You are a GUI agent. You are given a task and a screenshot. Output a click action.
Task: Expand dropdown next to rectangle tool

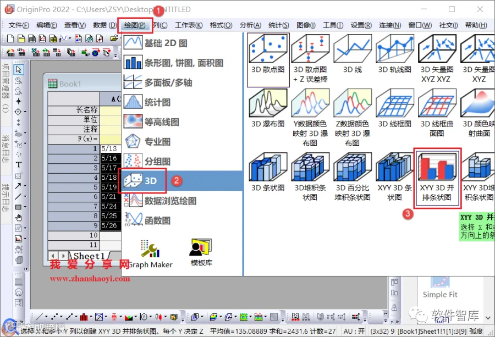click(25, 207)
